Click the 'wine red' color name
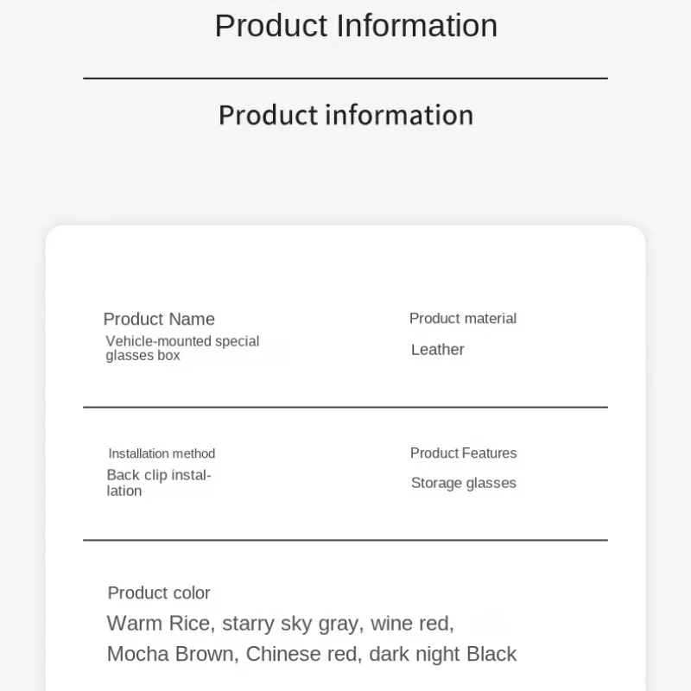The width and height of the screenshot is (691, 691). (409, 623)
